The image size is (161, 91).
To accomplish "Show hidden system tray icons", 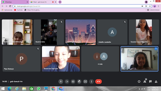I will [x=136, y=89].
